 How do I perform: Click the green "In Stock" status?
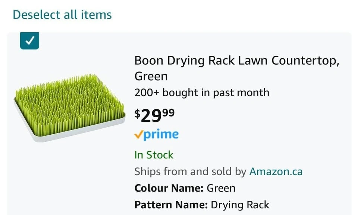[x=154, y=155]
